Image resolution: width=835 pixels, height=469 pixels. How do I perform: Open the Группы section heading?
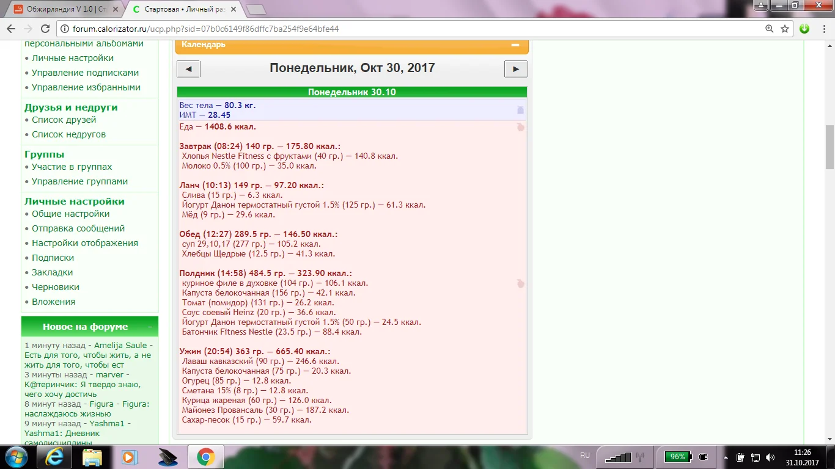(x=45, y=155)
